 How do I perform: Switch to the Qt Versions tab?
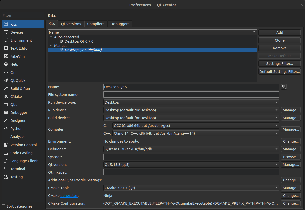pyautogui.click(x=71, y=24)
